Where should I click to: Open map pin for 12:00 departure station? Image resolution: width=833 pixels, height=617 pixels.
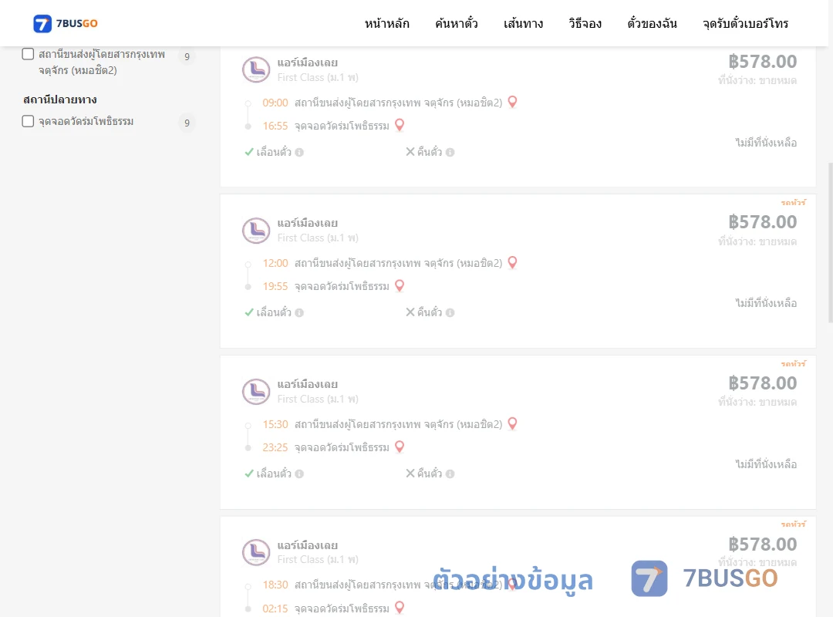point(512,262)
